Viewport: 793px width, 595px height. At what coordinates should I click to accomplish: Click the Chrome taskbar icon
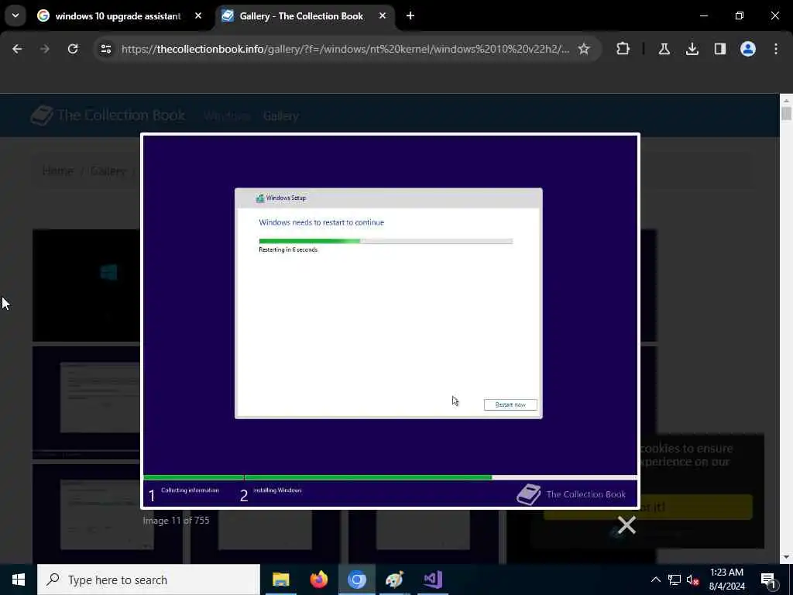(356, 580)
